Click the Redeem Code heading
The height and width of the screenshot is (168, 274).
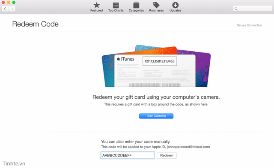pyautogui.click(x=35, y=24)
